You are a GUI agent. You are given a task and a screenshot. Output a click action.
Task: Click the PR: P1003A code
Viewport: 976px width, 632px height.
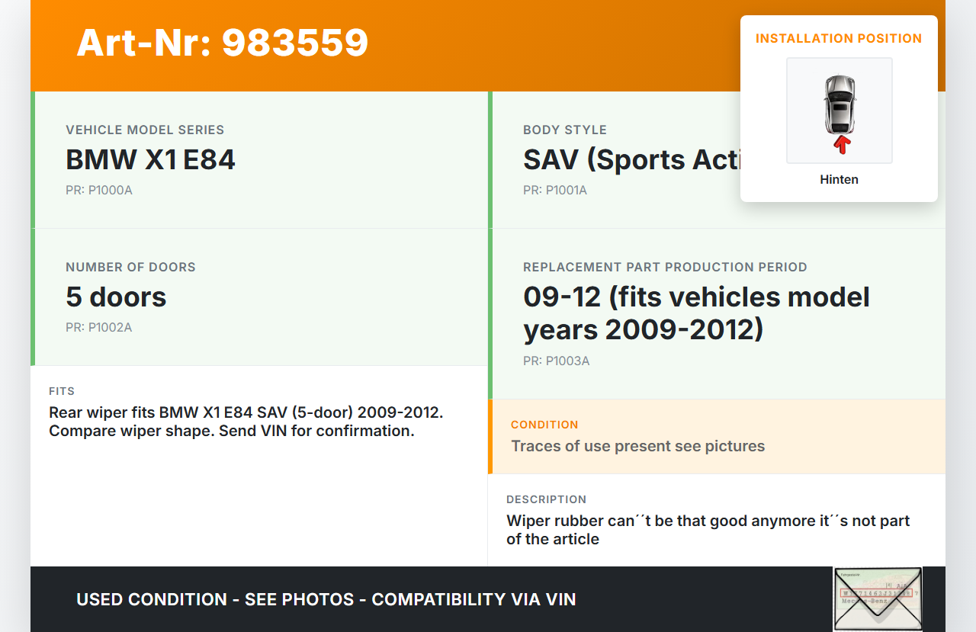pyautogui.click(x=557, y=361)
